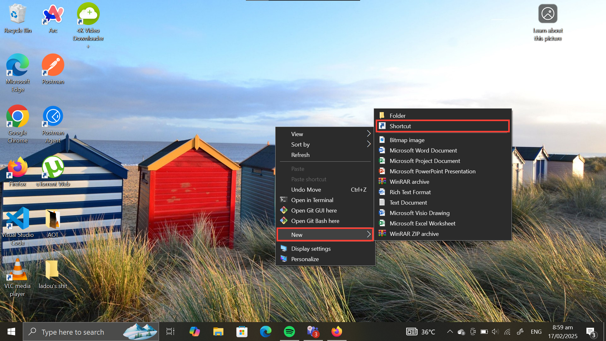Click the Open in Terminal entry
Image resolution: width=606 pixels, height=341 pixels.
(x=312, y=200)
